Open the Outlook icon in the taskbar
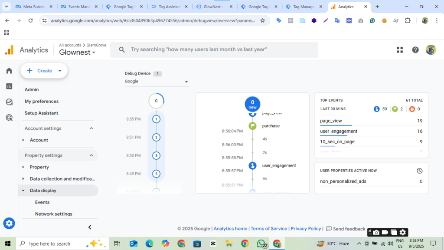This screenshot has height=250, width=444. pos(134,243)
